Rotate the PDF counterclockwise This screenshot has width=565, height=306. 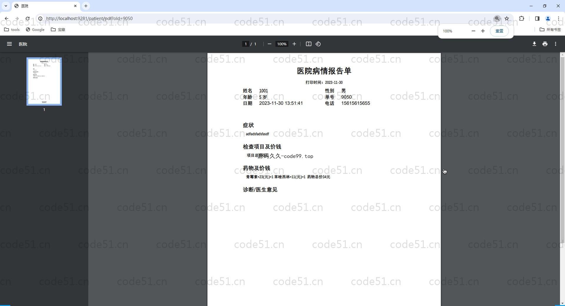(318, 44)
